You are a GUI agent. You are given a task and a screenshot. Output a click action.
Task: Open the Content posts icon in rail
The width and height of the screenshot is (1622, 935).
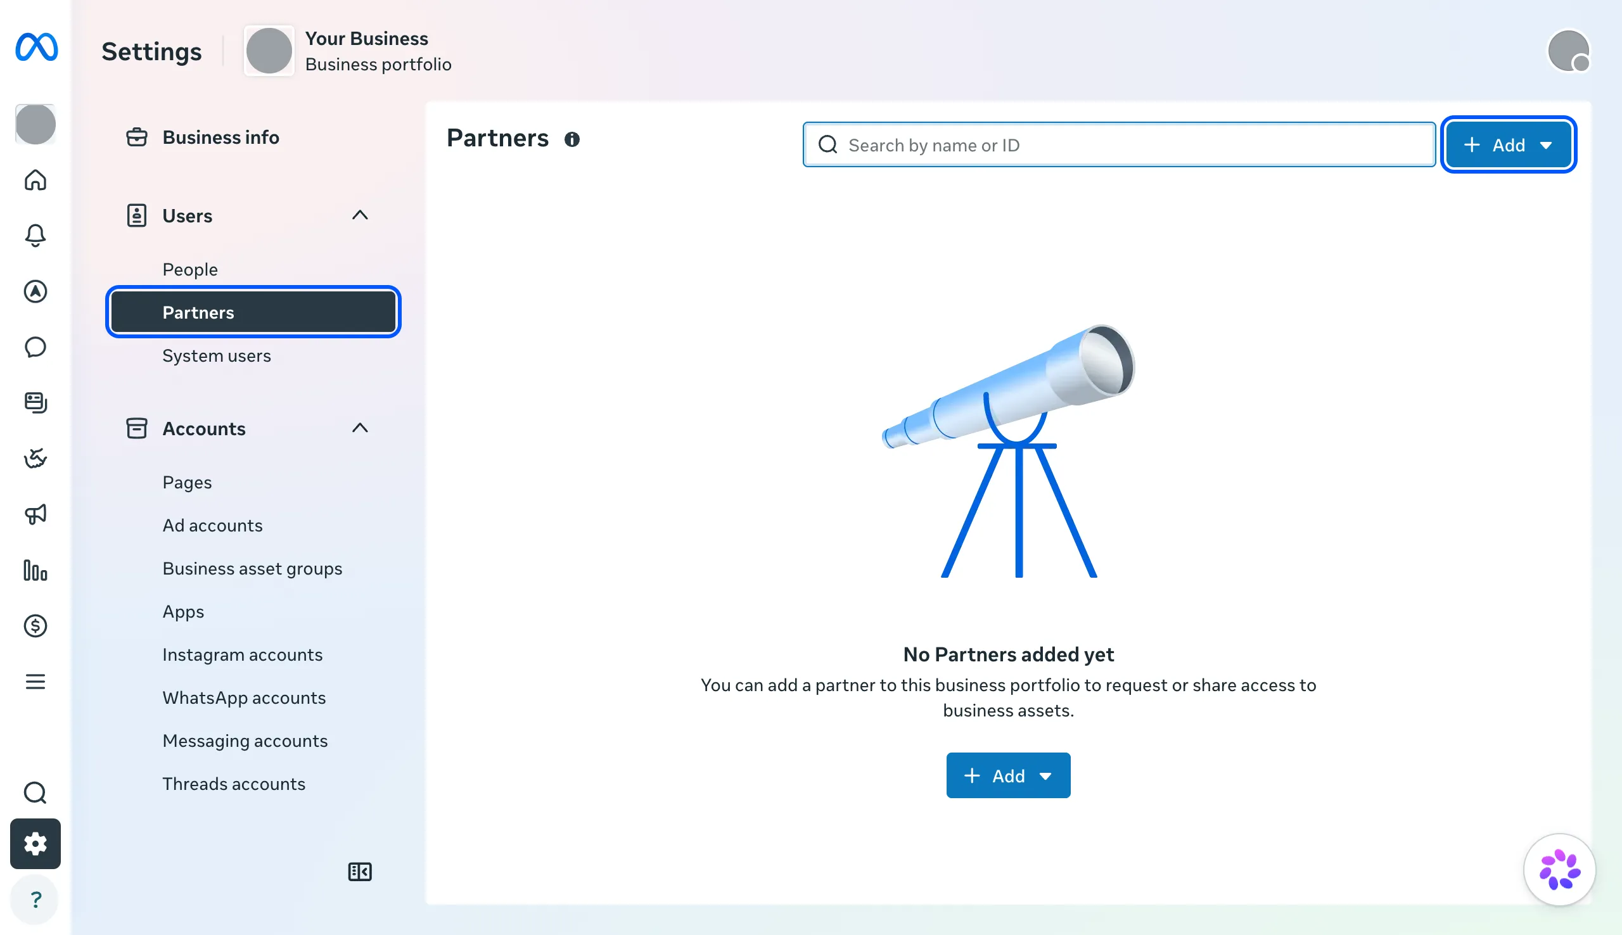[35, 403]
